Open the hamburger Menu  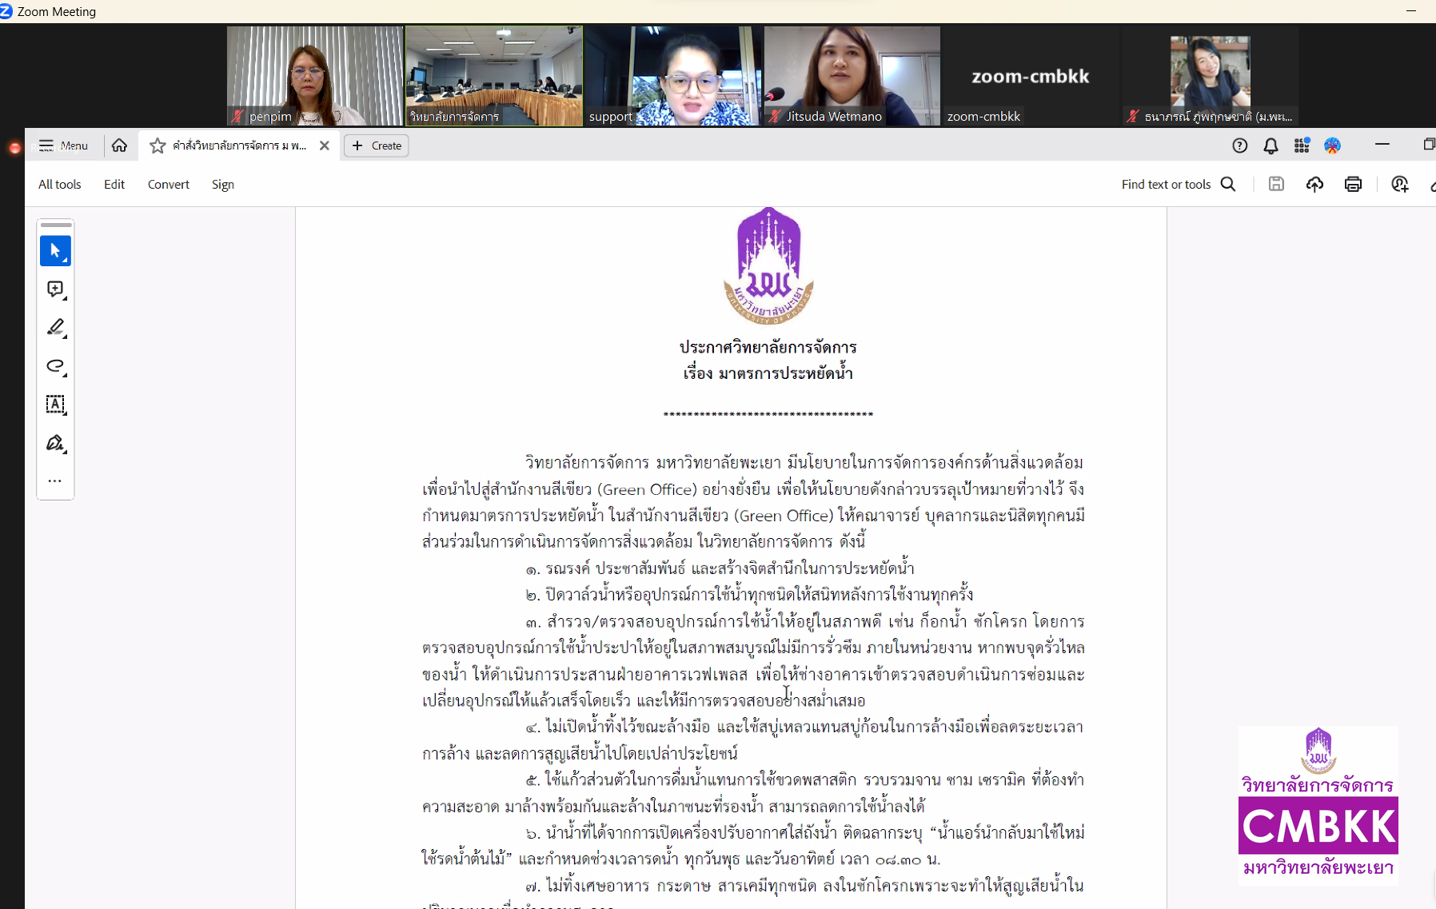pyautogui.click(x=63, y=146)
